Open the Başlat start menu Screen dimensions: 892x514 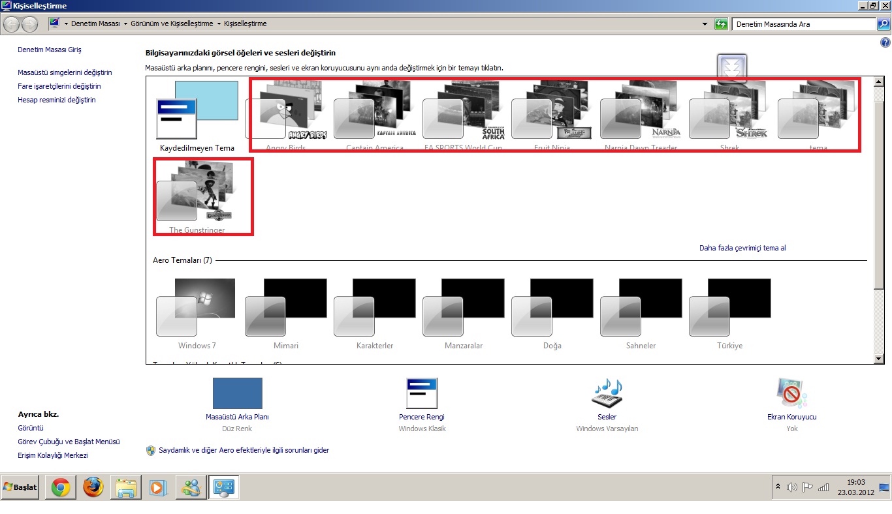[x=20, y=487]
